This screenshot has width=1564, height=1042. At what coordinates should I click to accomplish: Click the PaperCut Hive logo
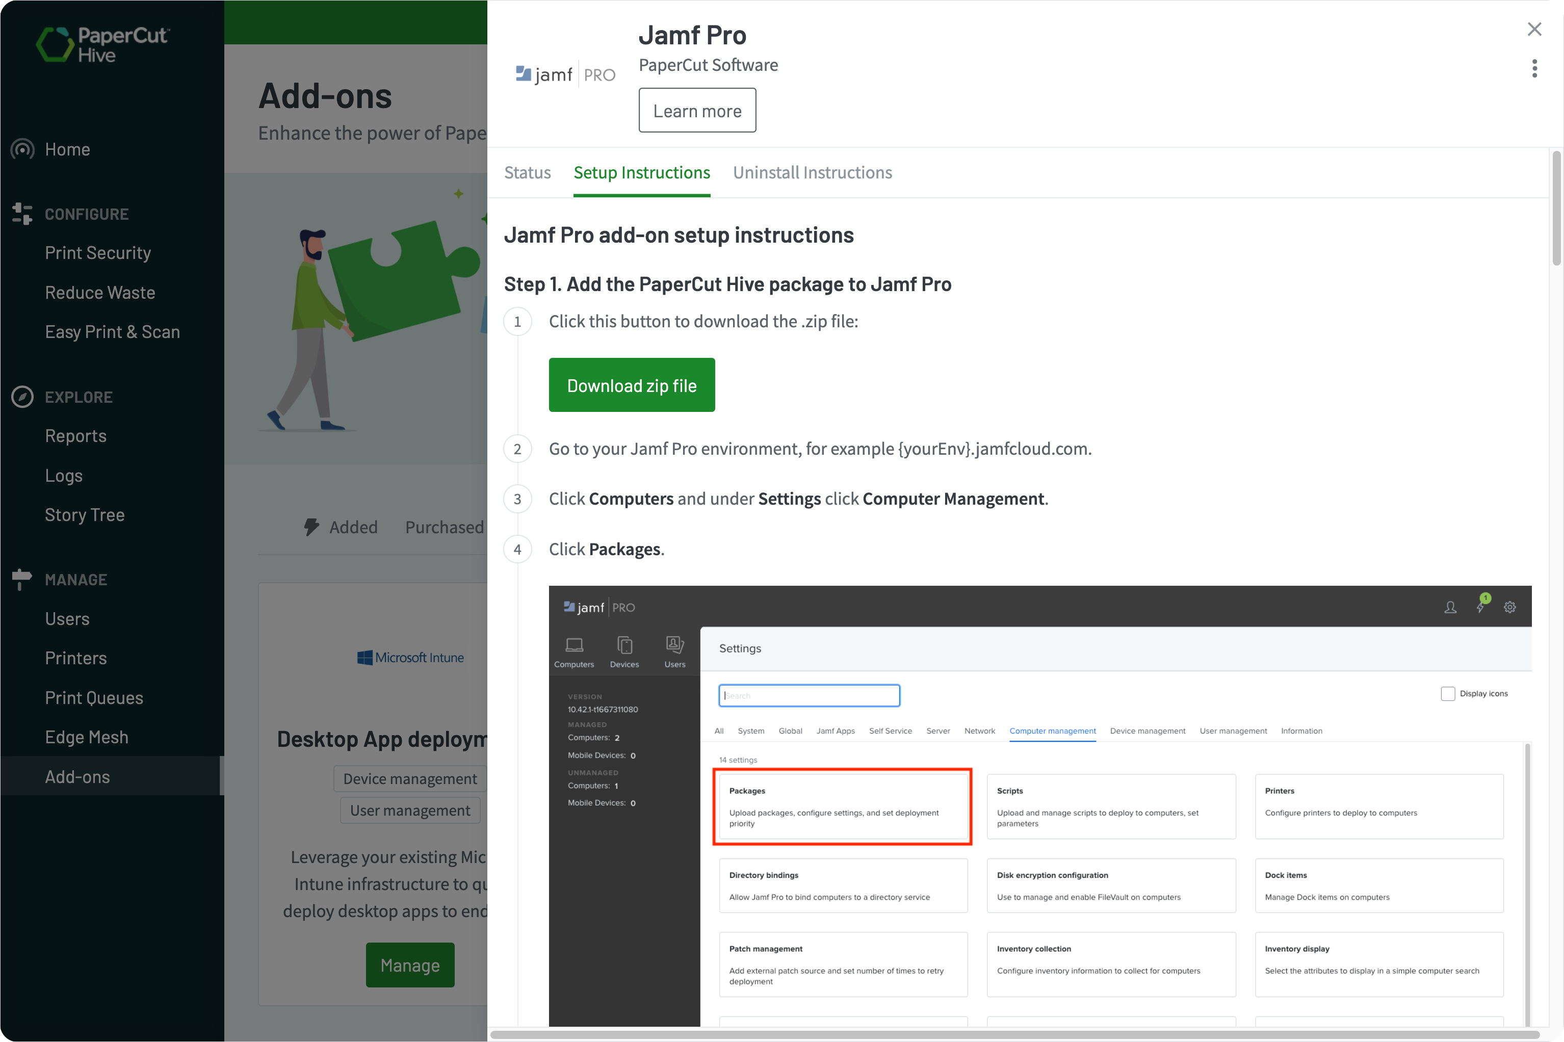tap(103, 45)
